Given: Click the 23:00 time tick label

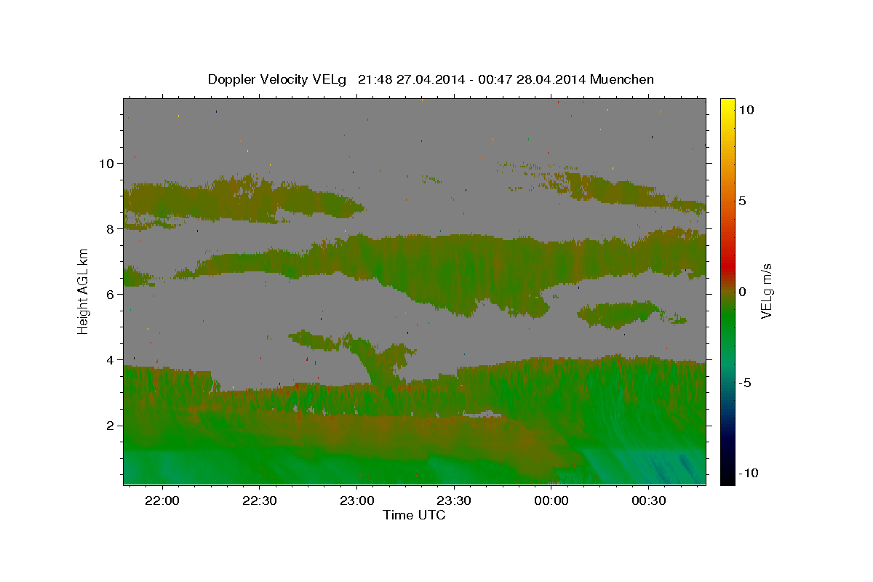Looking at the screenshot, I should [x=357, y=501].
